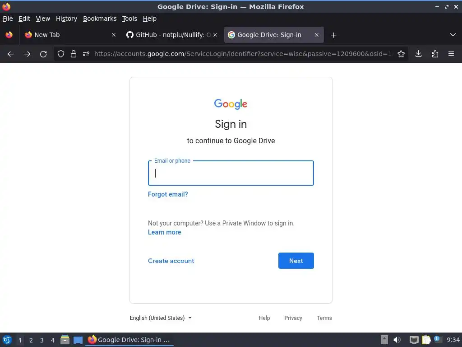The height and width of the screenshot is (347, 462).
Task: Reload the current page
Action: [43, 54]
